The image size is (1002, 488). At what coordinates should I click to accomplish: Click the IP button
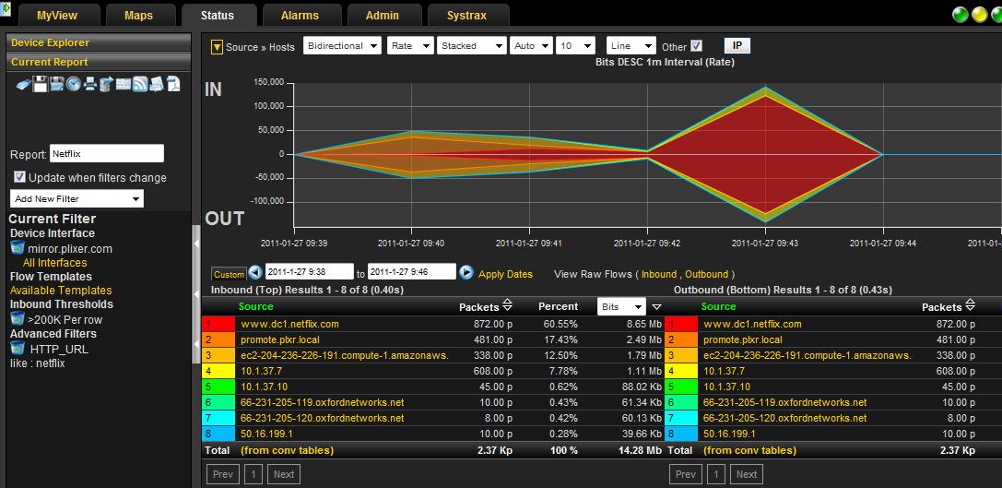point(737,45)
